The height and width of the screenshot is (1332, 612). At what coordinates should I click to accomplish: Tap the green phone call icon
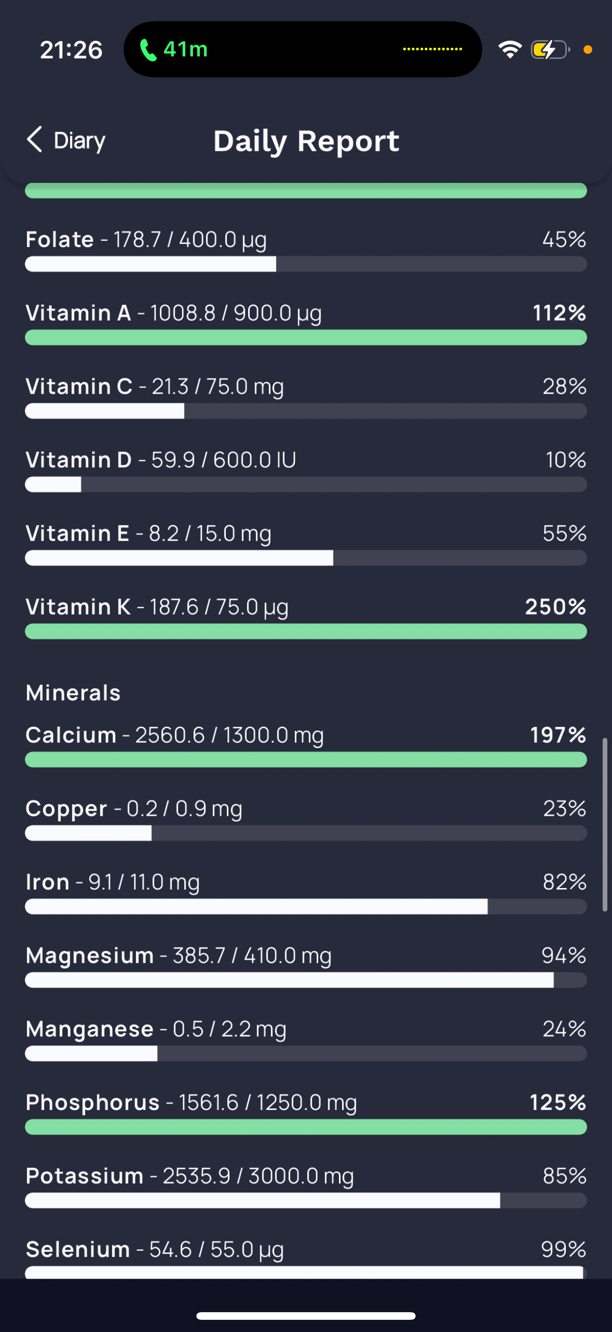(148, 50)
